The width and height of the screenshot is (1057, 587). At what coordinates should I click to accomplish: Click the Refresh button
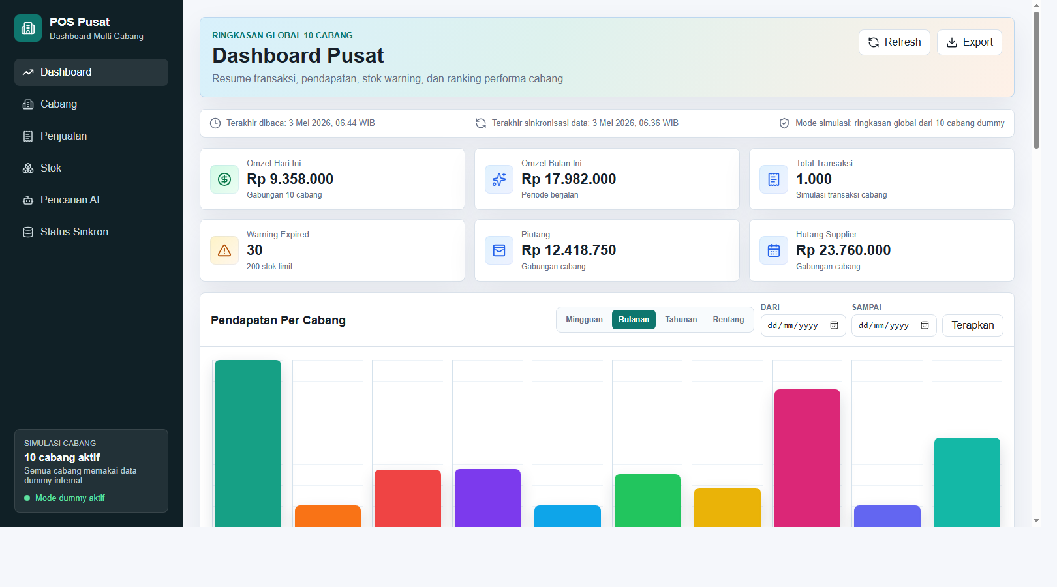point(895,42)
